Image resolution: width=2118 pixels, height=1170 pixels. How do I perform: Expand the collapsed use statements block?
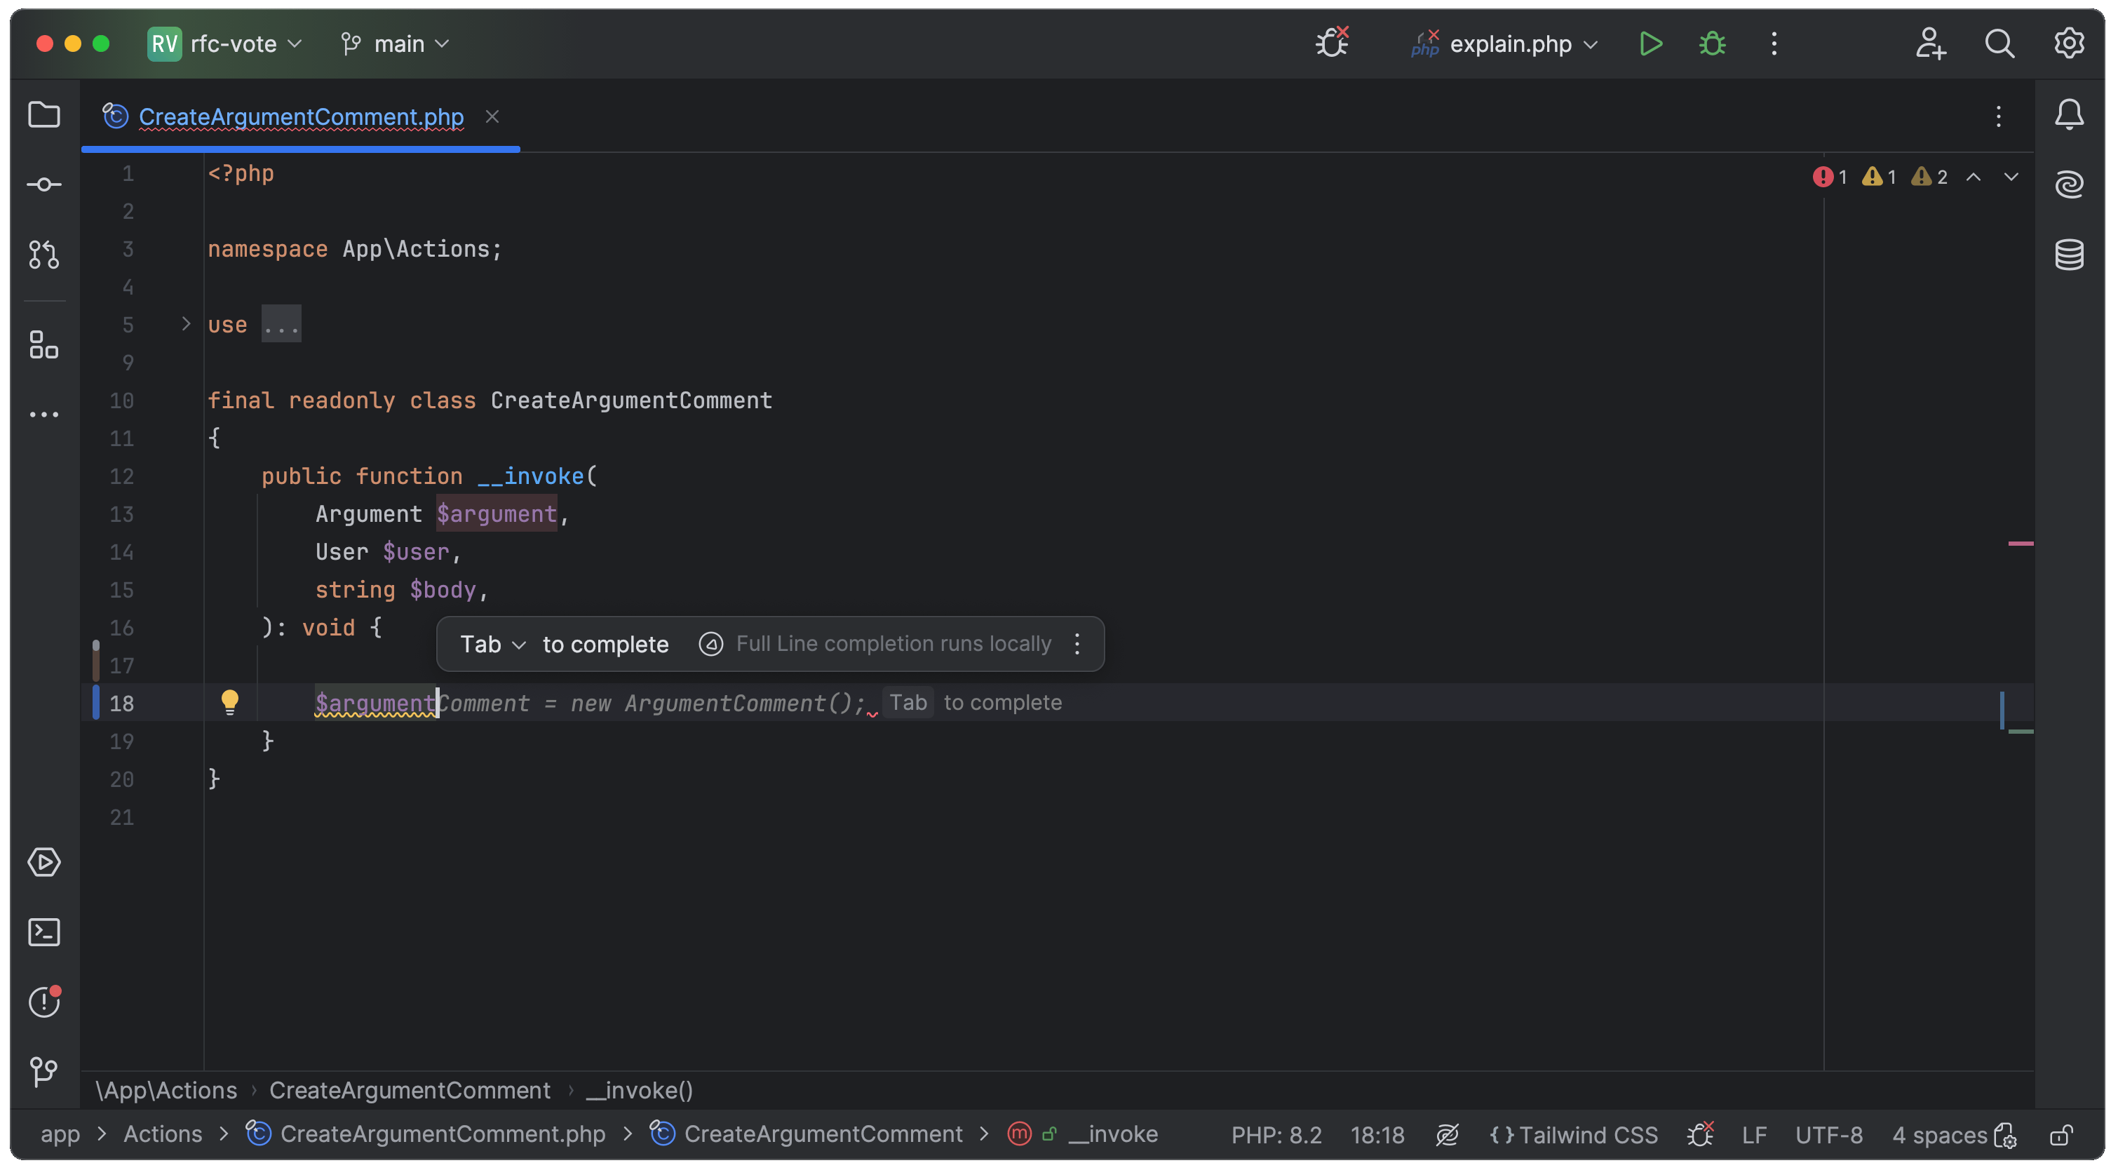[x=184, y=324]
